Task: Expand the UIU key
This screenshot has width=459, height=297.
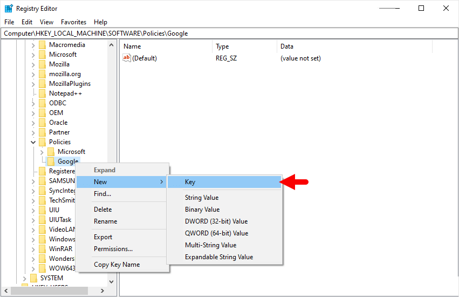Action: coord(33,210)
